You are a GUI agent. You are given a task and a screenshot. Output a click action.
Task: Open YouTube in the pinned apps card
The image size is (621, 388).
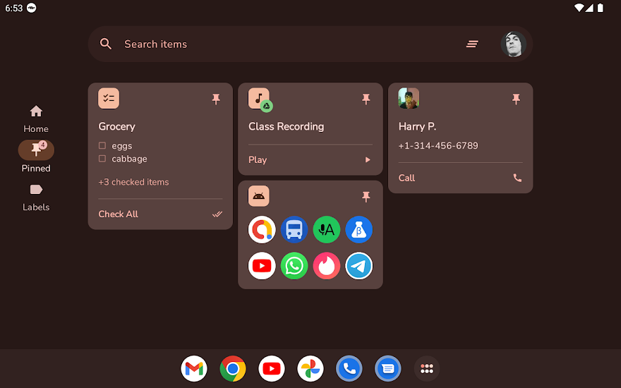[262, 266]
